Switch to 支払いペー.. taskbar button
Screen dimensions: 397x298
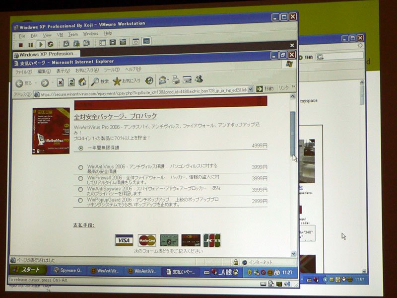coord(181,272)
